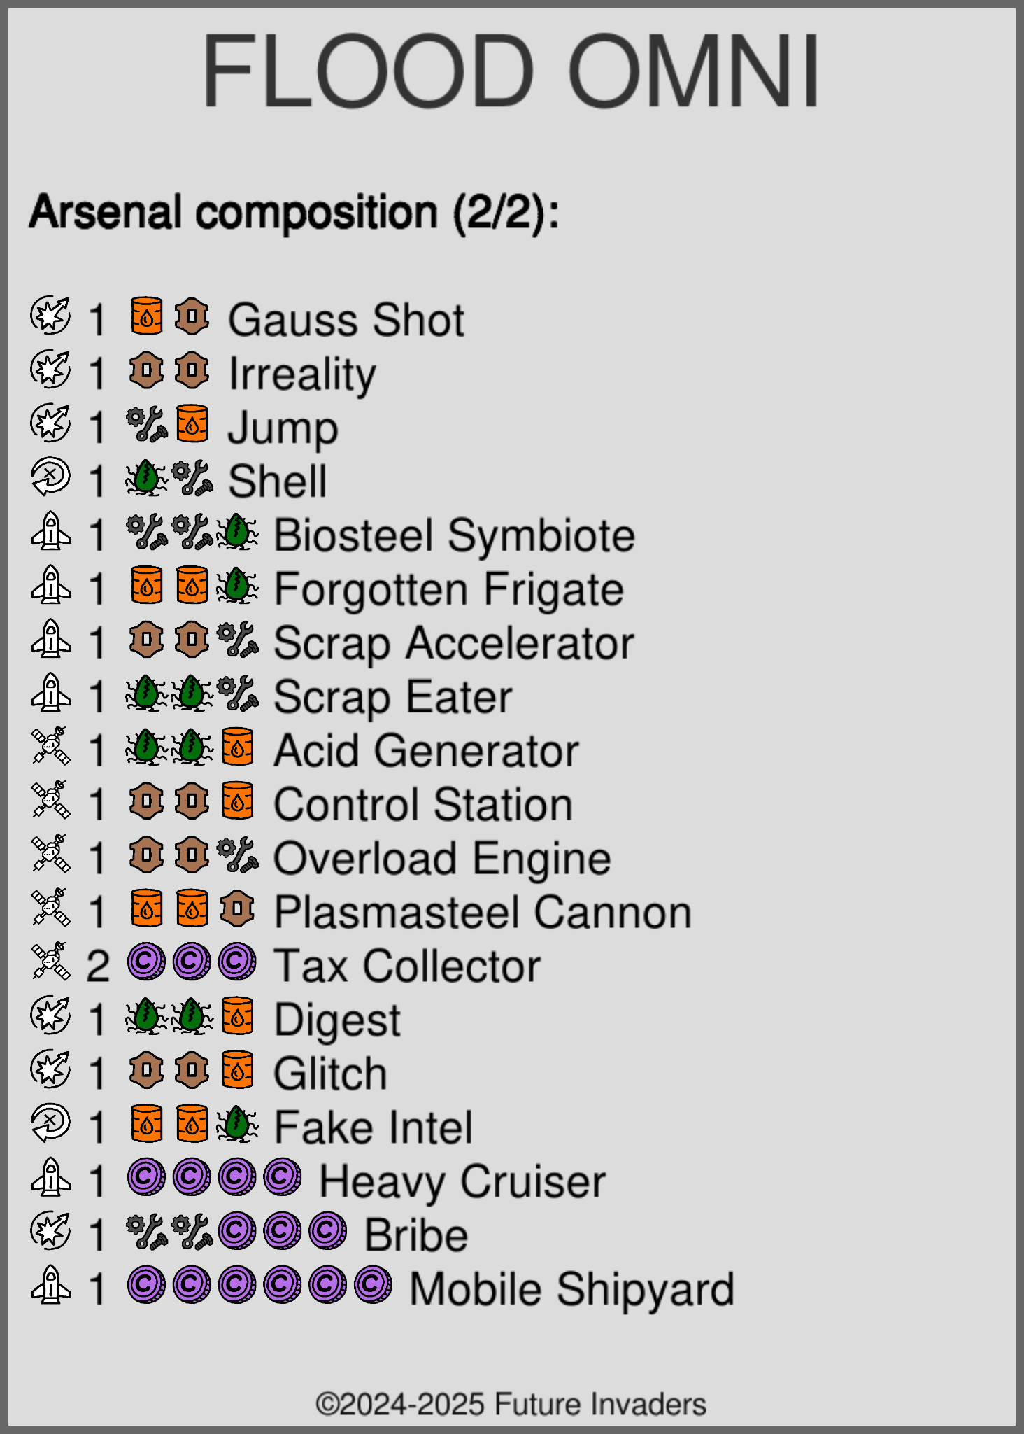Click the orange fuel barrel icon beside Gauss Shot
Viewport: 1024px width, 1434px height.
(146, 316)
